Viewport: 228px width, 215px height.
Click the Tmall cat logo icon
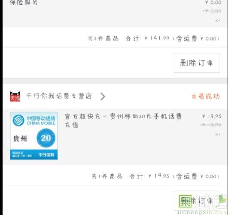[x=15, y=97]
